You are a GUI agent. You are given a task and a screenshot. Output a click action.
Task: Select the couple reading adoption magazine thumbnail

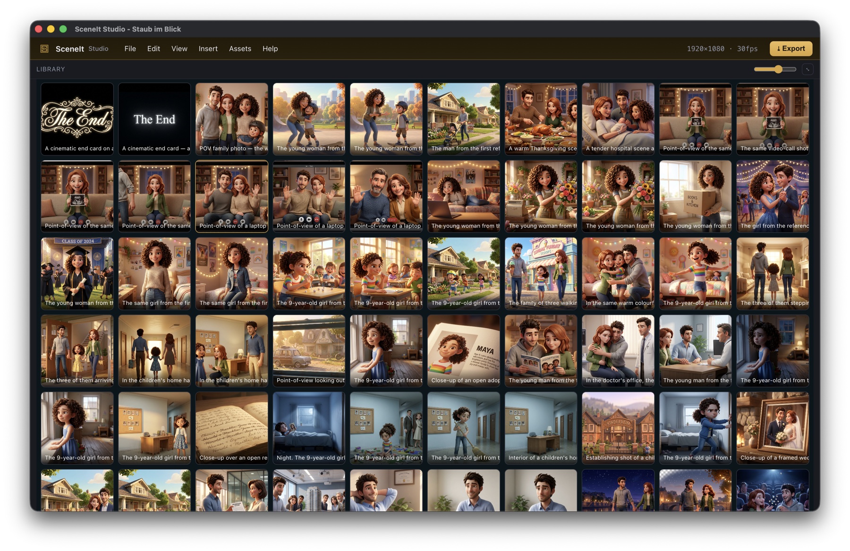pyautogui.click(x=541, y=351)
